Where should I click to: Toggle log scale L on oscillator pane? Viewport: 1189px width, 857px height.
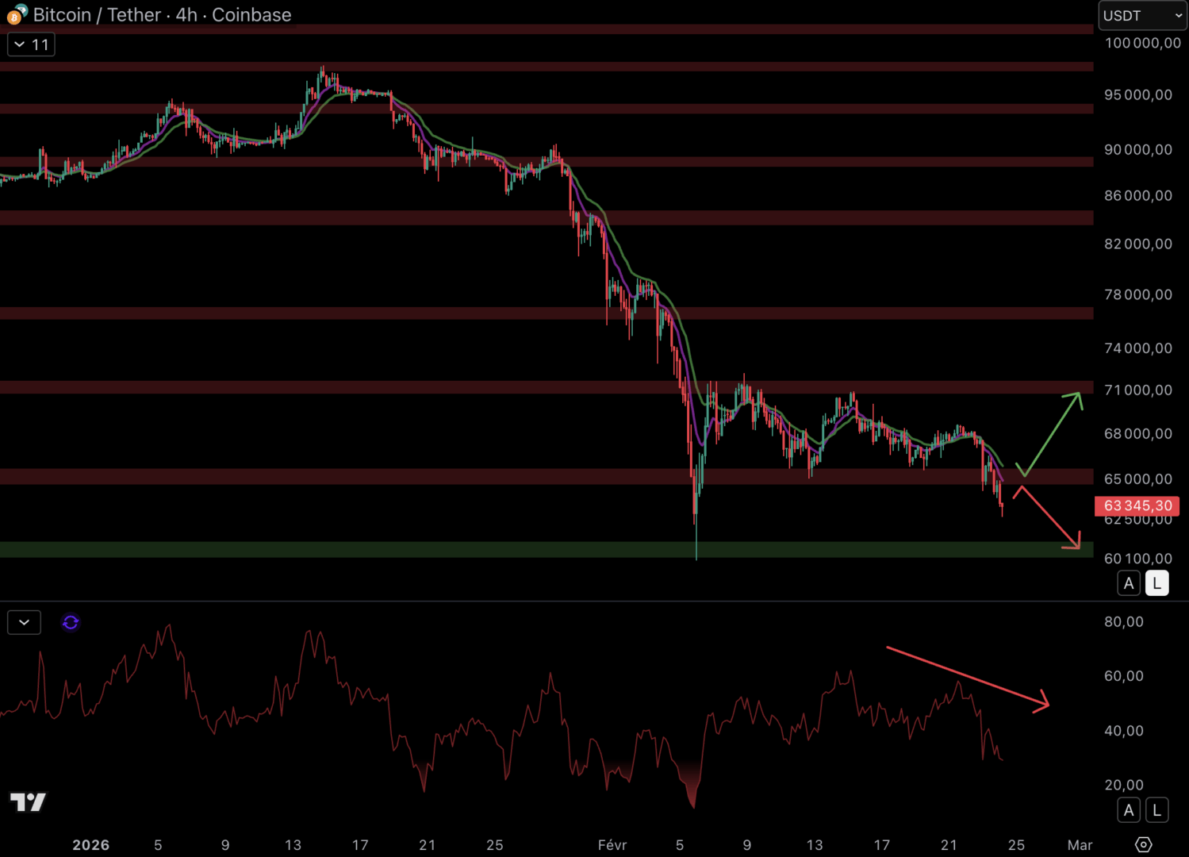pos(1156,810)
